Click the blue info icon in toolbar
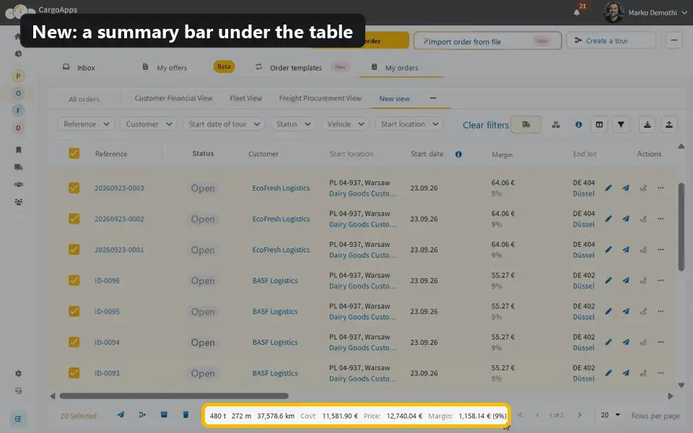693x433 pixels. (578, 125)
